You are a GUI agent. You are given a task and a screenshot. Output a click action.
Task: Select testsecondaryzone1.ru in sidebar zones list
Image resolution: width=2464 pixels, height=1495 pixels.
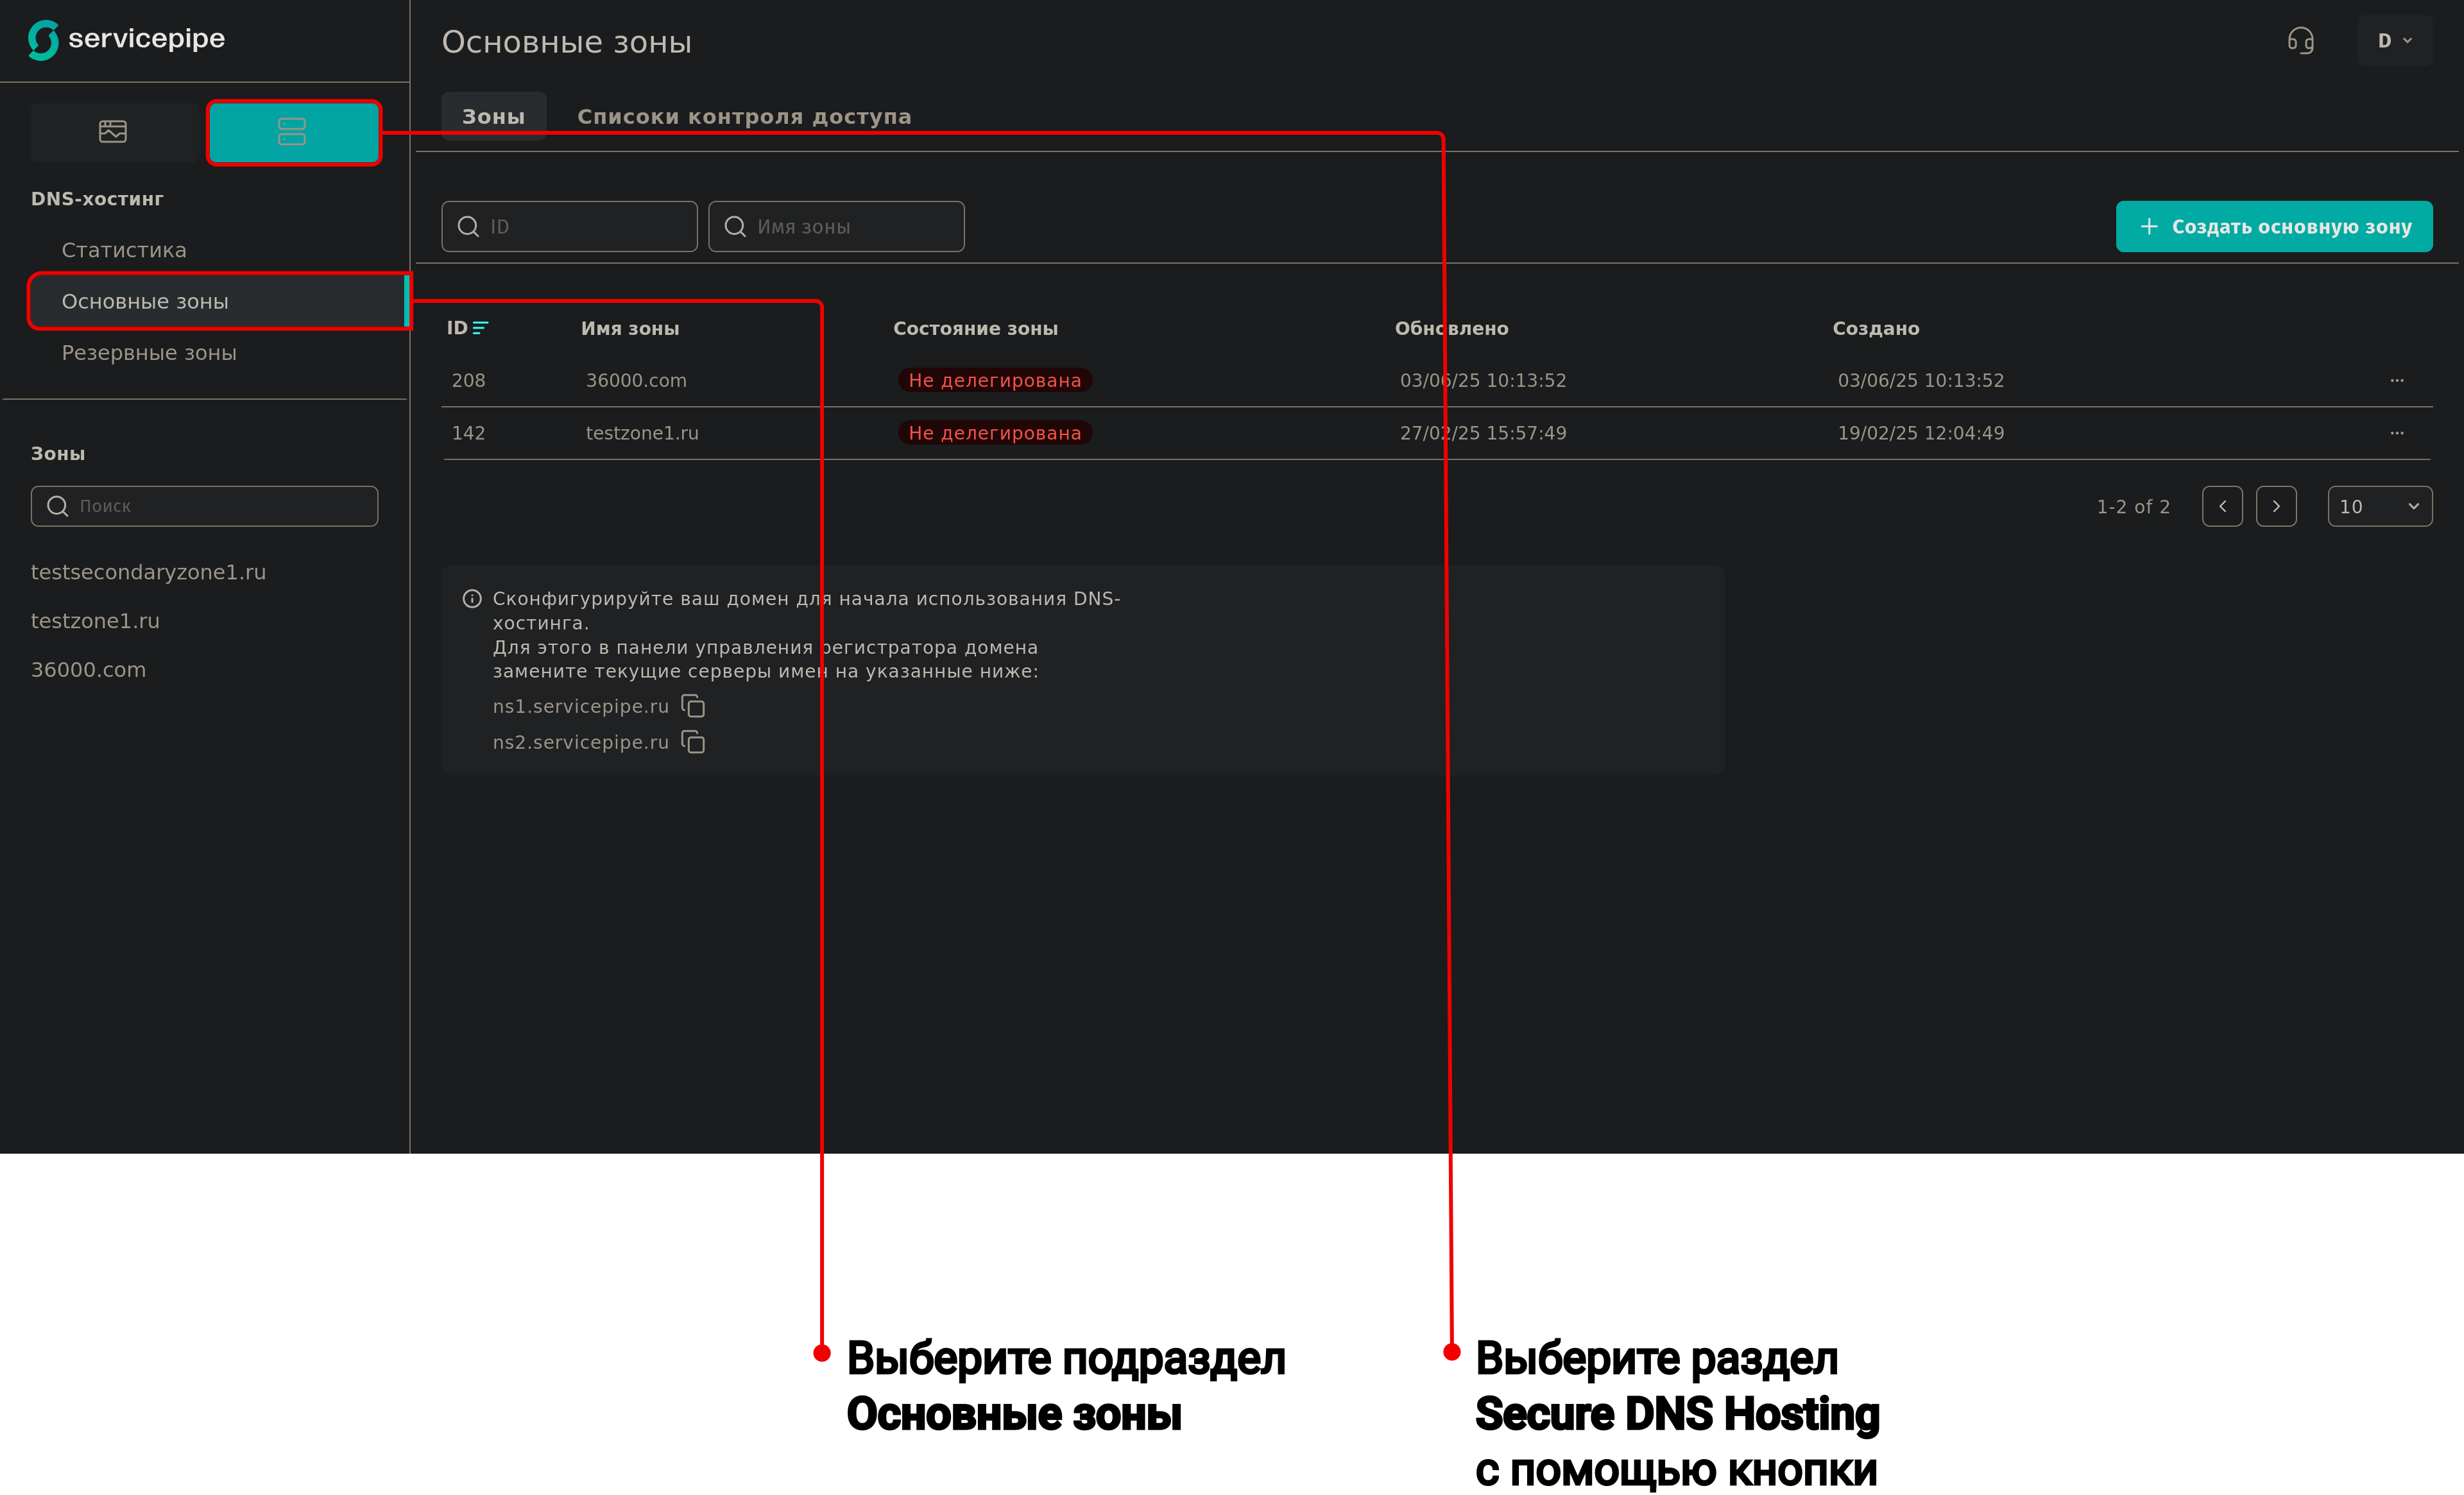pyautogui.click(x=148, y=572)
